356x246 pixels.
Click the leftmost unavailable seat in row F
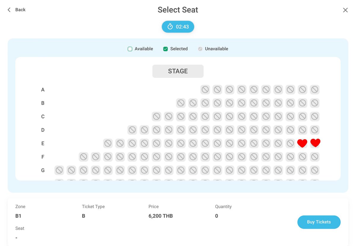(x=84, y=157)
